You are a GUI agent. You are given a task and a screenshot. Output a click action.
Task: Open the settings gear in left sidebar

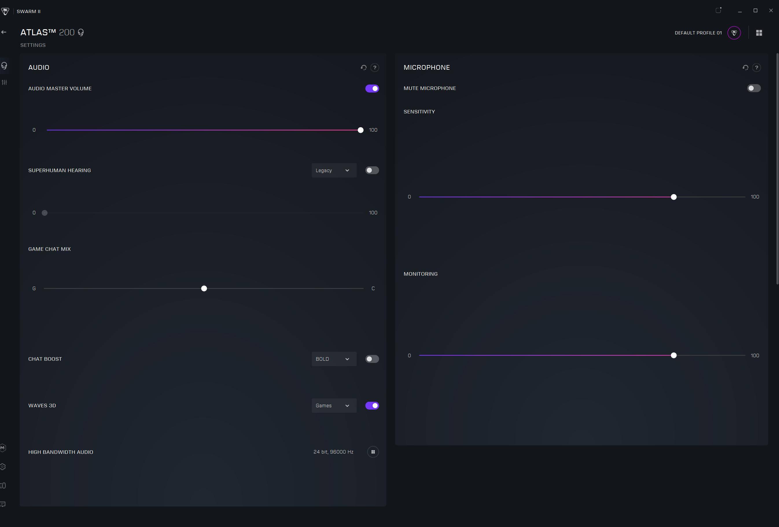(x=3, y=467)
